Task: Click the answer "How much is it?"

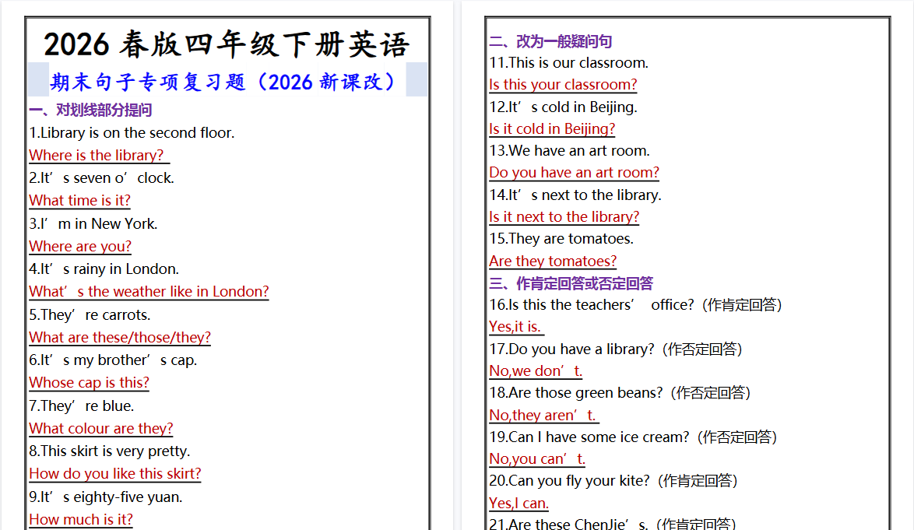Action: (x=81, y=519)
